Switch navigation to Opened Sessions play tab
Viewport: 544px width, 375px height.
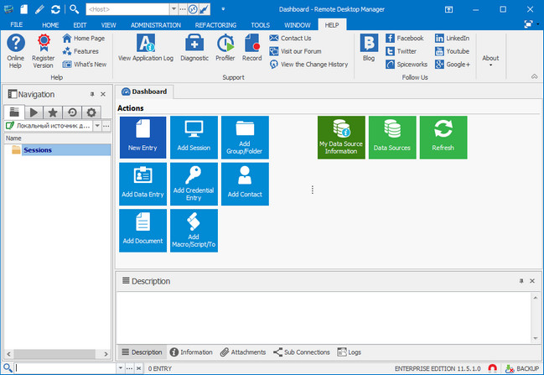click(x=34, y=112)
